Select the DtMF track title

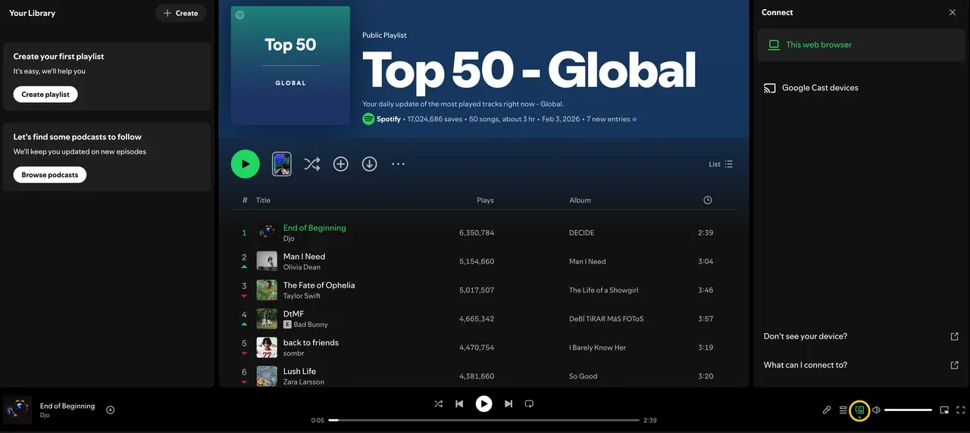pos(293,314)
